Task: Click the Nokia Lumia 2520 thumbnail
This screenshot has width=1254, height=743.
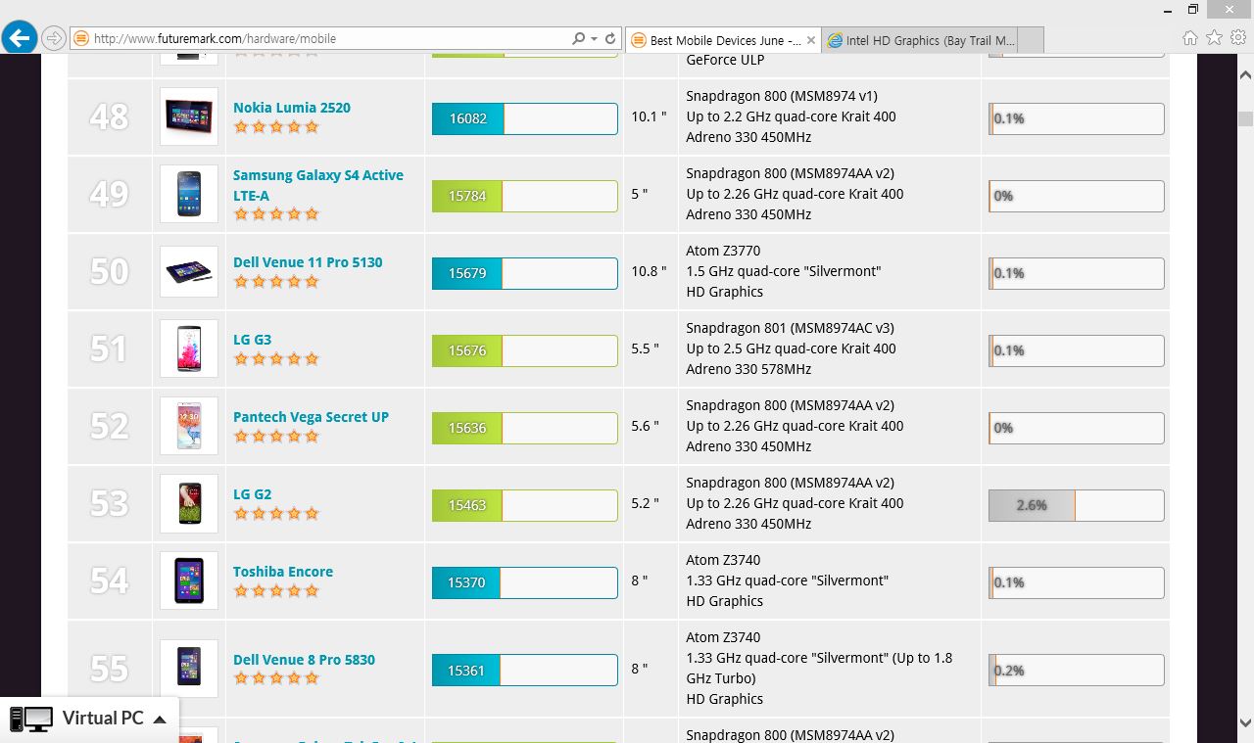Action: click(x=189, y=116)
